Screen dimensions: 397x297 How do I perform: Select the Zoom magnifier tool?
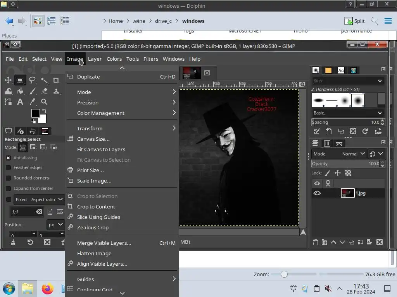pos(44,102)
